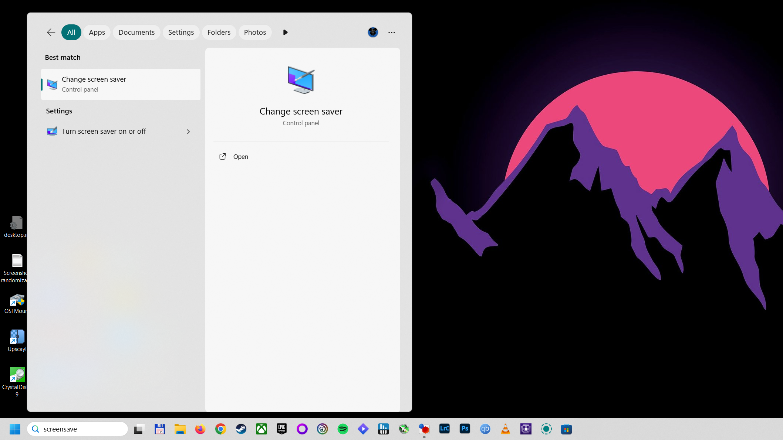Screen dimensions: 783x440
Task: Switch to the Folders filter tab
Action: [219, 32]
